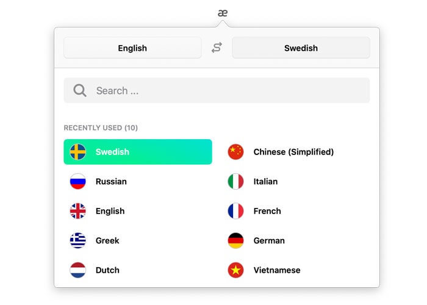Click the Recently Used (10) heading
The height and width of the screenshot is (305, 427).
[x=101, y=128]
